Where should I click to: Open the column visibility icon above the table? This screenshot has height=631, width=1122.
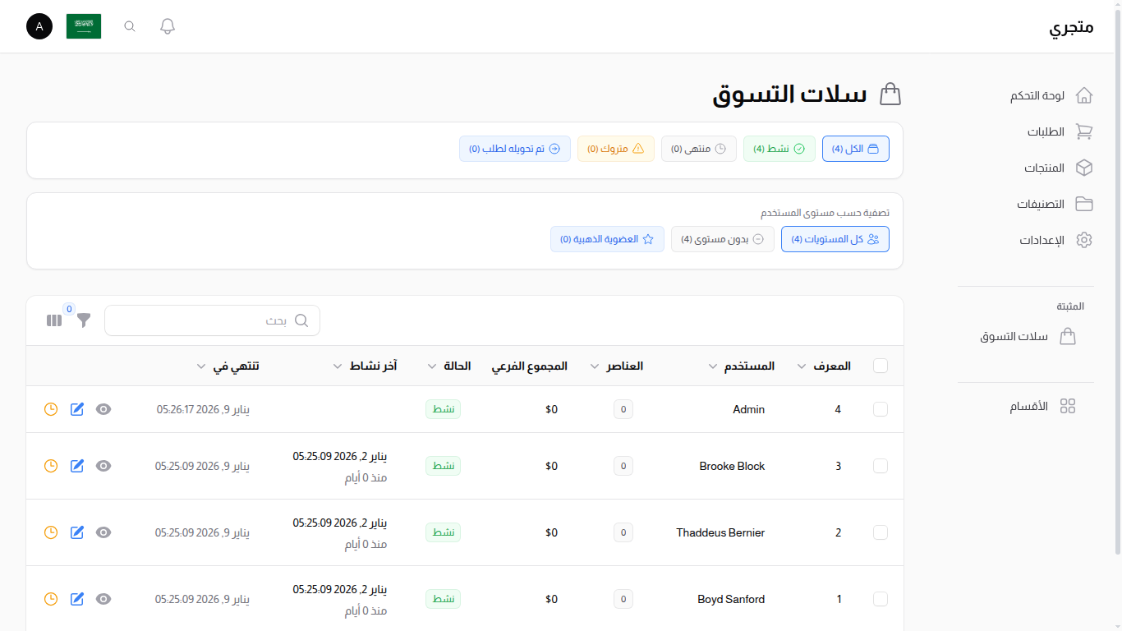pyautogui.click(x=53, y=320)
